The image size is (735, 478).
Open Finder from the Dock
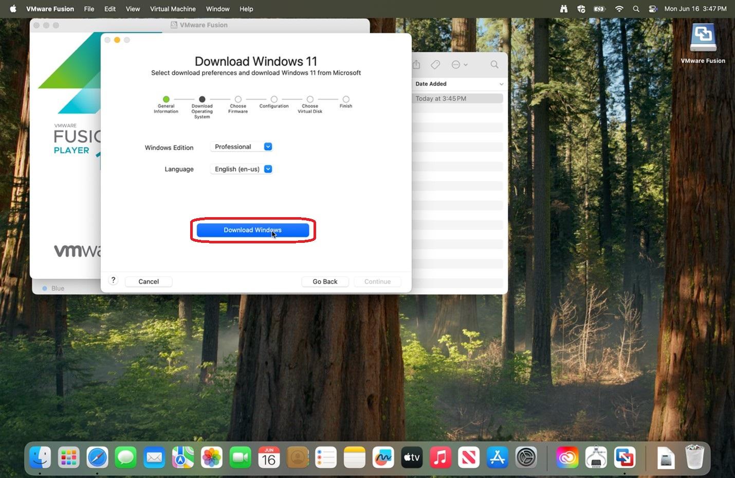pyautogui.click(x=40, y=457)
